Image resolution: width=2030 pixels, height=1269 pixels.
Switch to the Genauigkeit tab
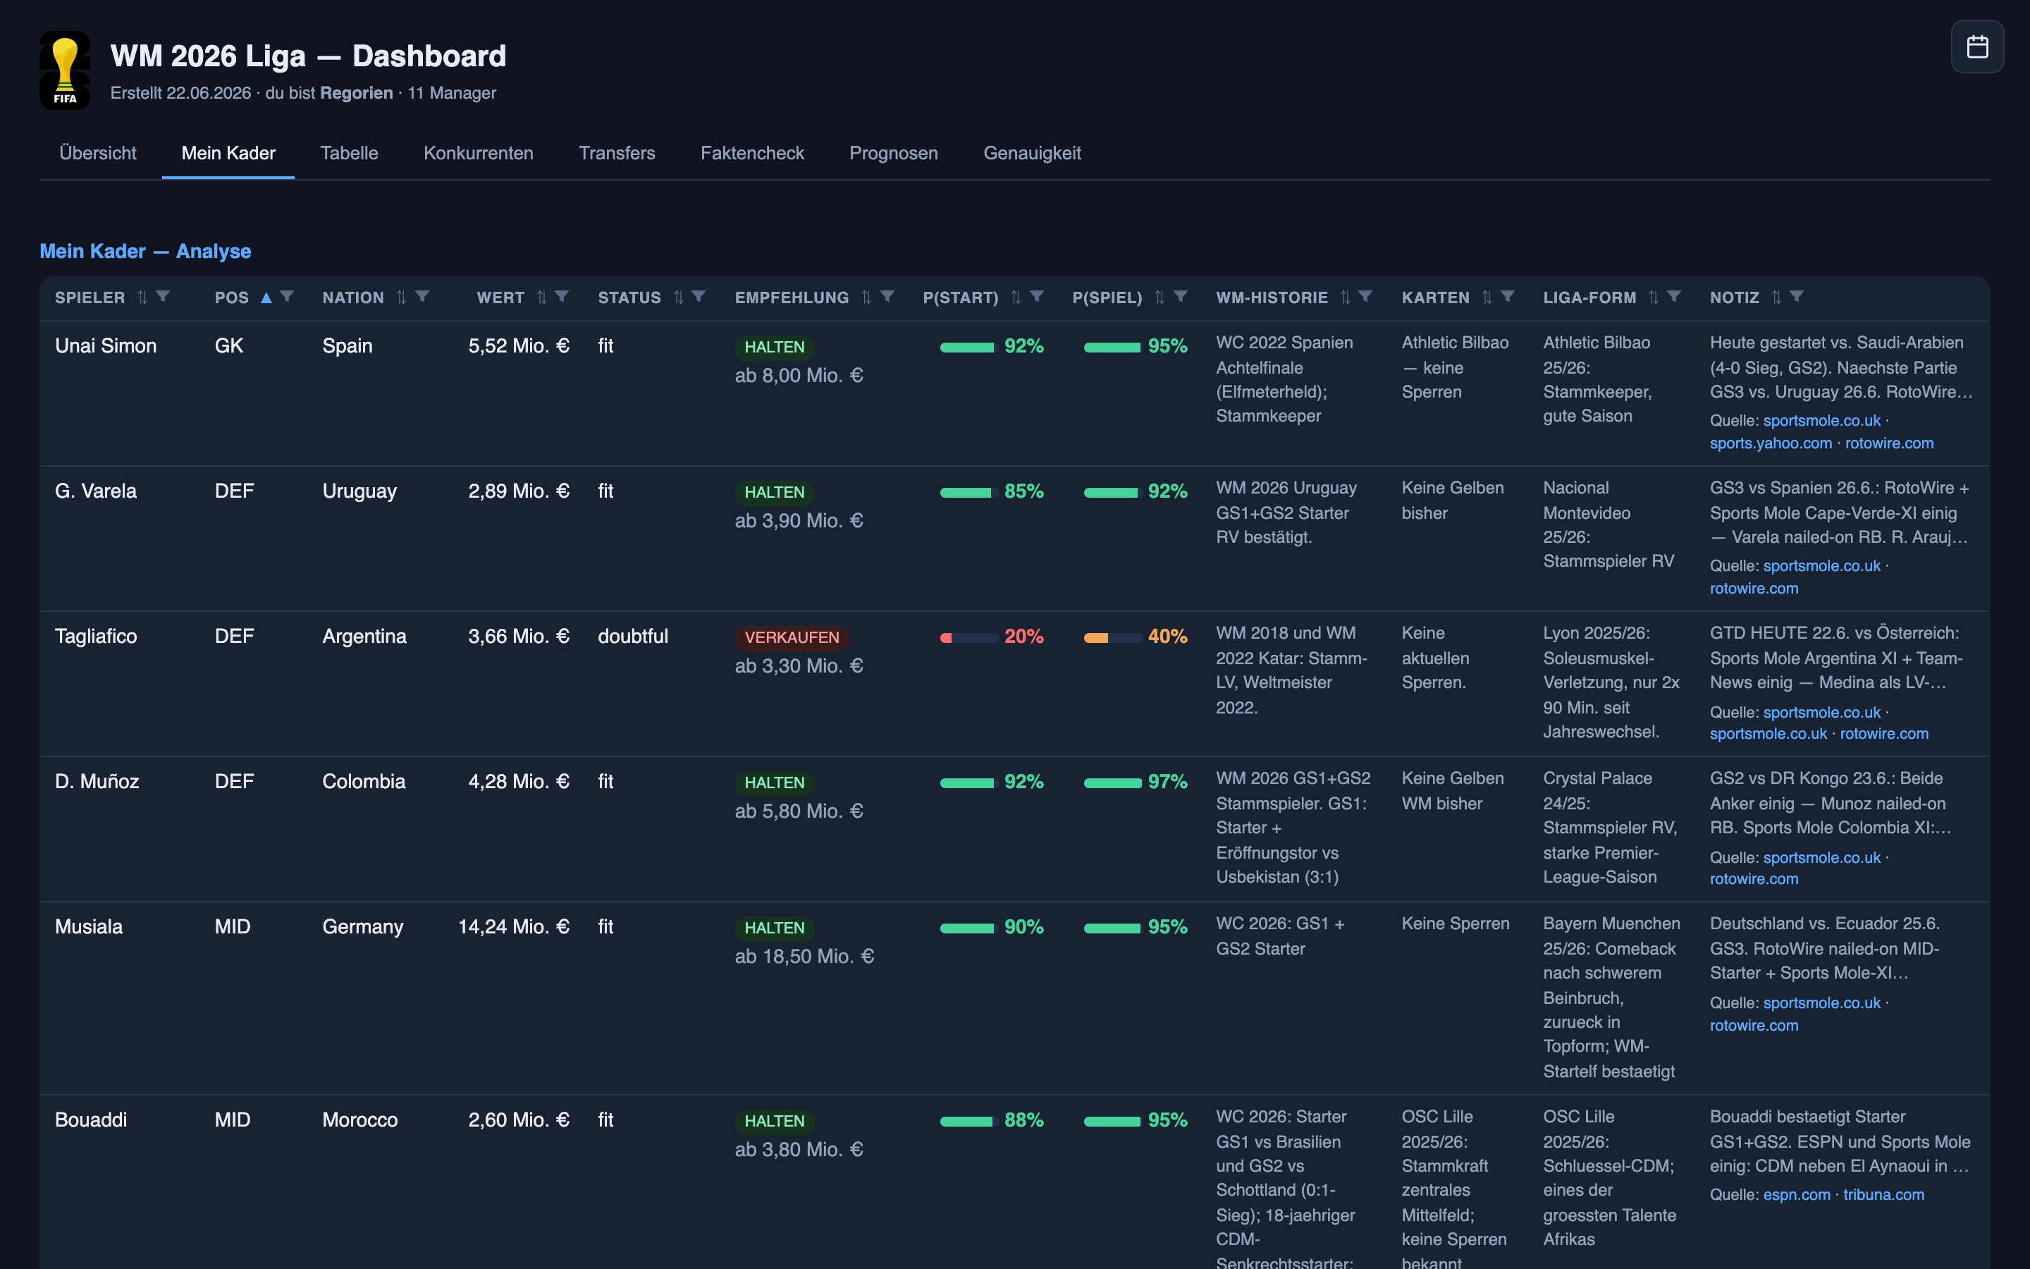pos(1032,153)
